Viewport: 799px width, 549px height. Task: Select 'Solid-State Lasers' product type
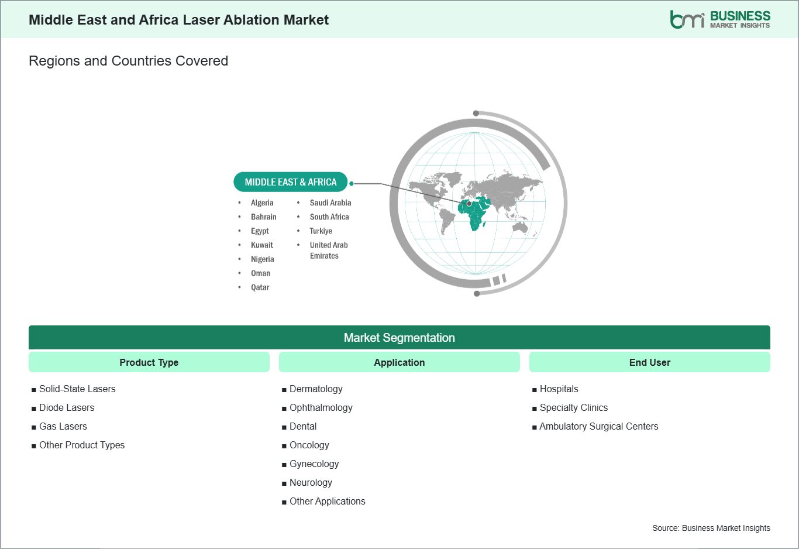[x=77, y=389]
